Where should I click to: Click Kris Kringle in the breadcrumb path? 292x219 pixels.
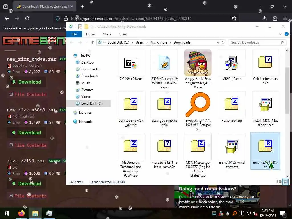pyautogui.click(x=159, y=42)
